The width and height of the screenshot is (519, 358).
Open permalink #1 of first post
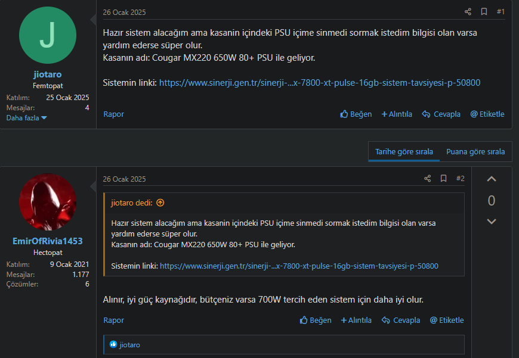(x=501, y=12)
